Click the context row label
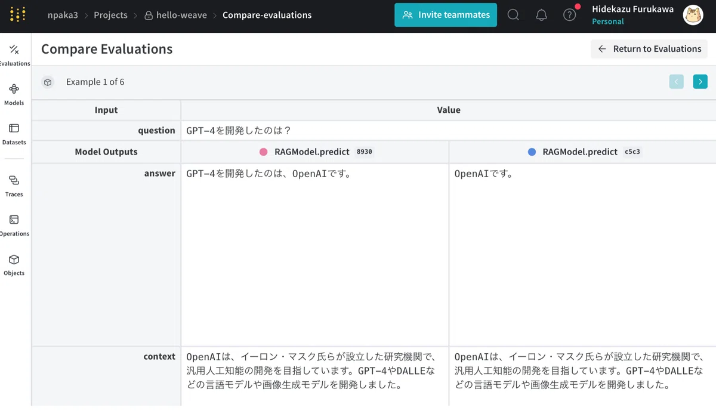 click(159, 357)
